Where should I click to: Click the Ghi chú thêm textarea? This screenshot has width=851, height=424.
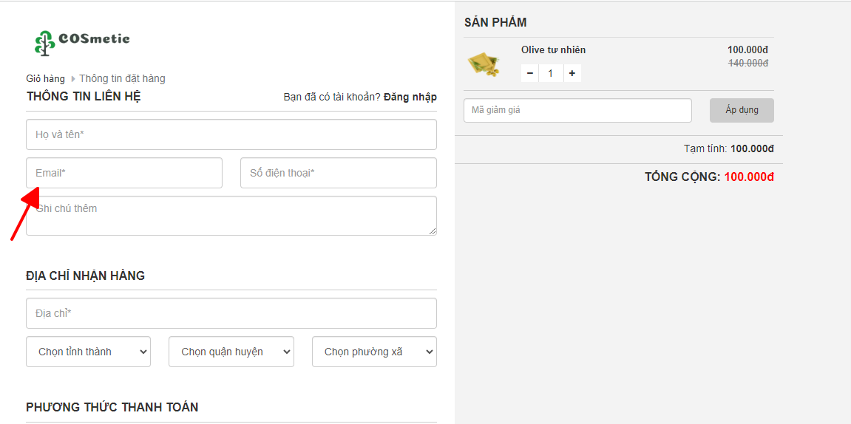[x=231, y=216]
